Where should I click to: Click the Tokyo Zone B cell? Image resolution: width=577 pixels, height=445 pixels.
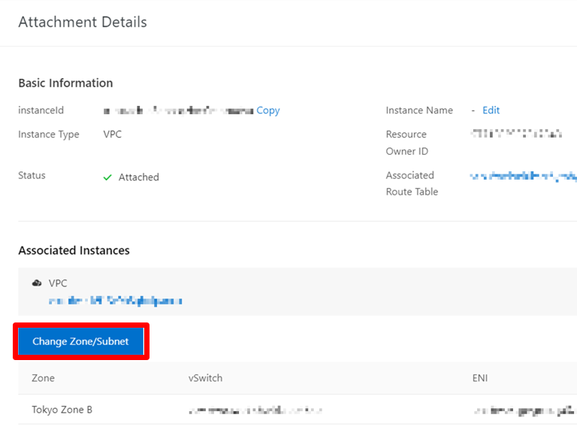click(62, 410)
